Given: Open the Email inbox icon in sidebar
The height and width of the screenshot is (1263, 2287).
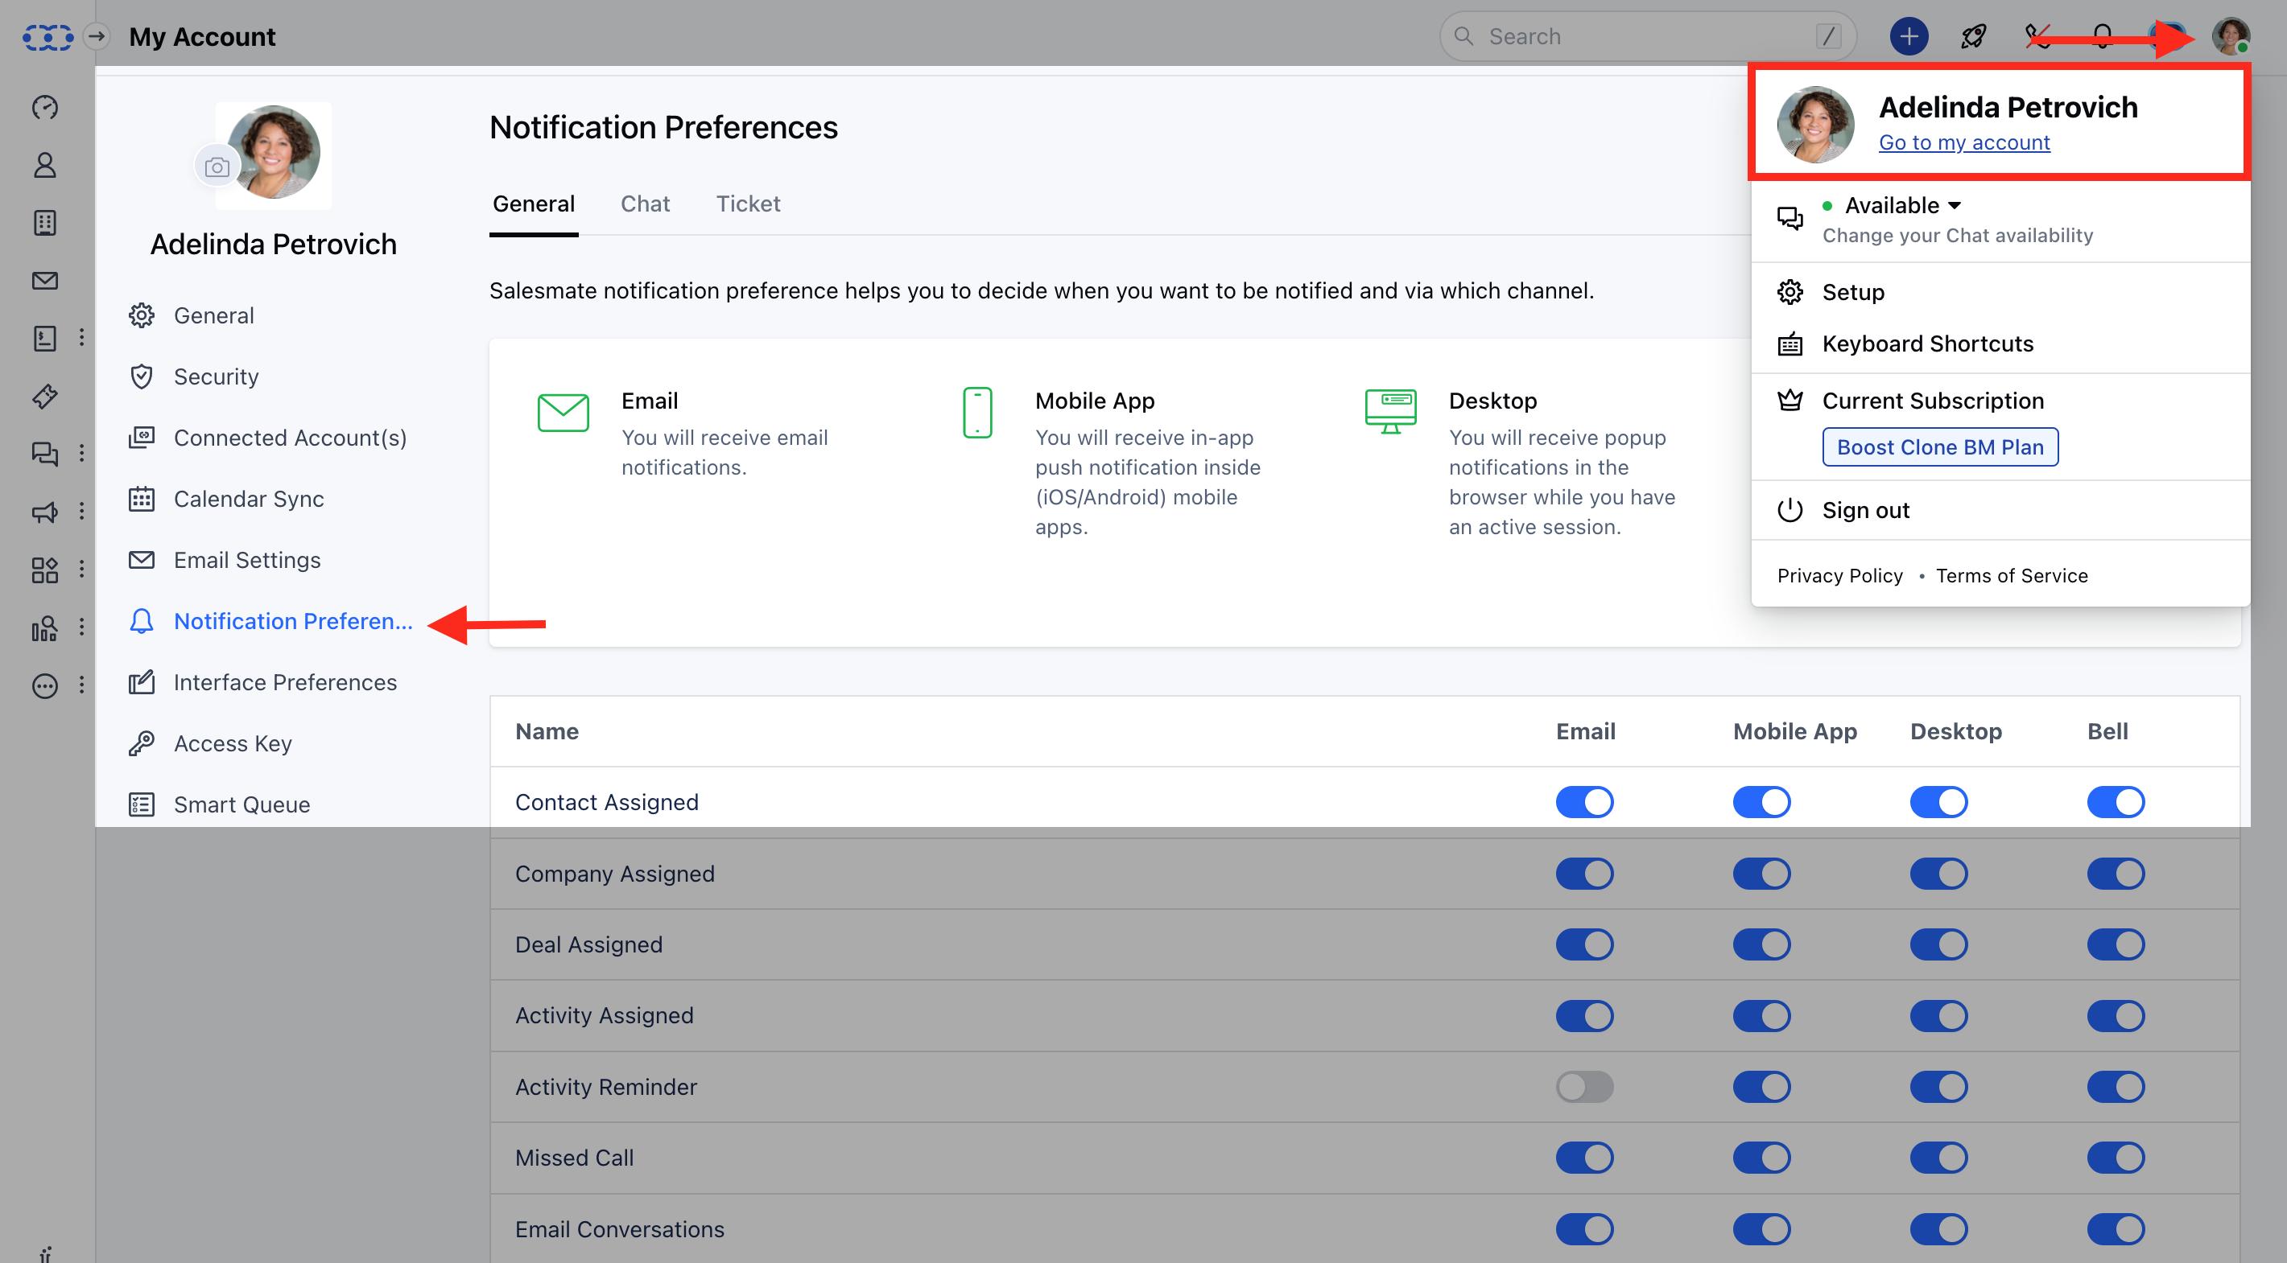Looking at the screenshot, I should pyautogui.click(x=45, y=280).
